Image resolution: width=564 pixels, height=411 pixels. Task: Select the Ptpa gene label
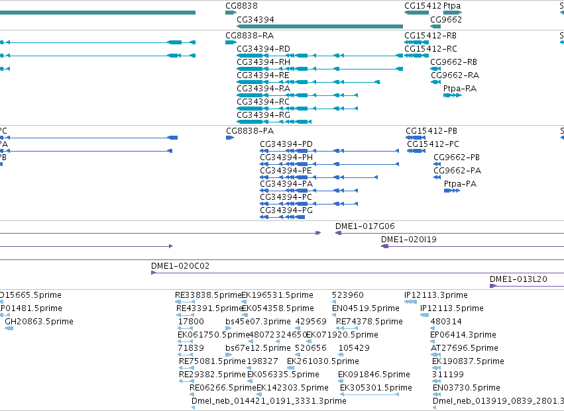(452, 6)
